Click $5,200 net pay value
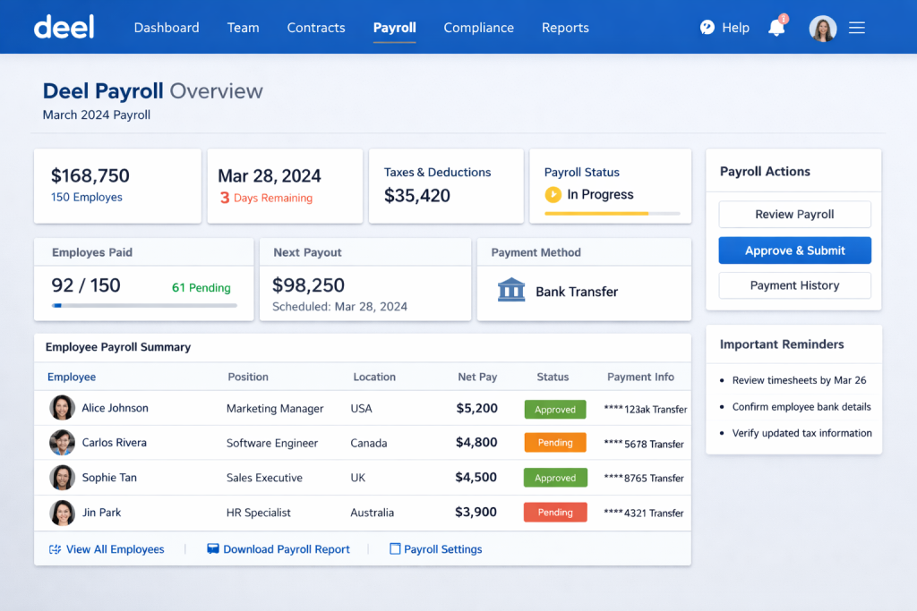The height and width of the screenshot is (611, 917). (476, 408)
